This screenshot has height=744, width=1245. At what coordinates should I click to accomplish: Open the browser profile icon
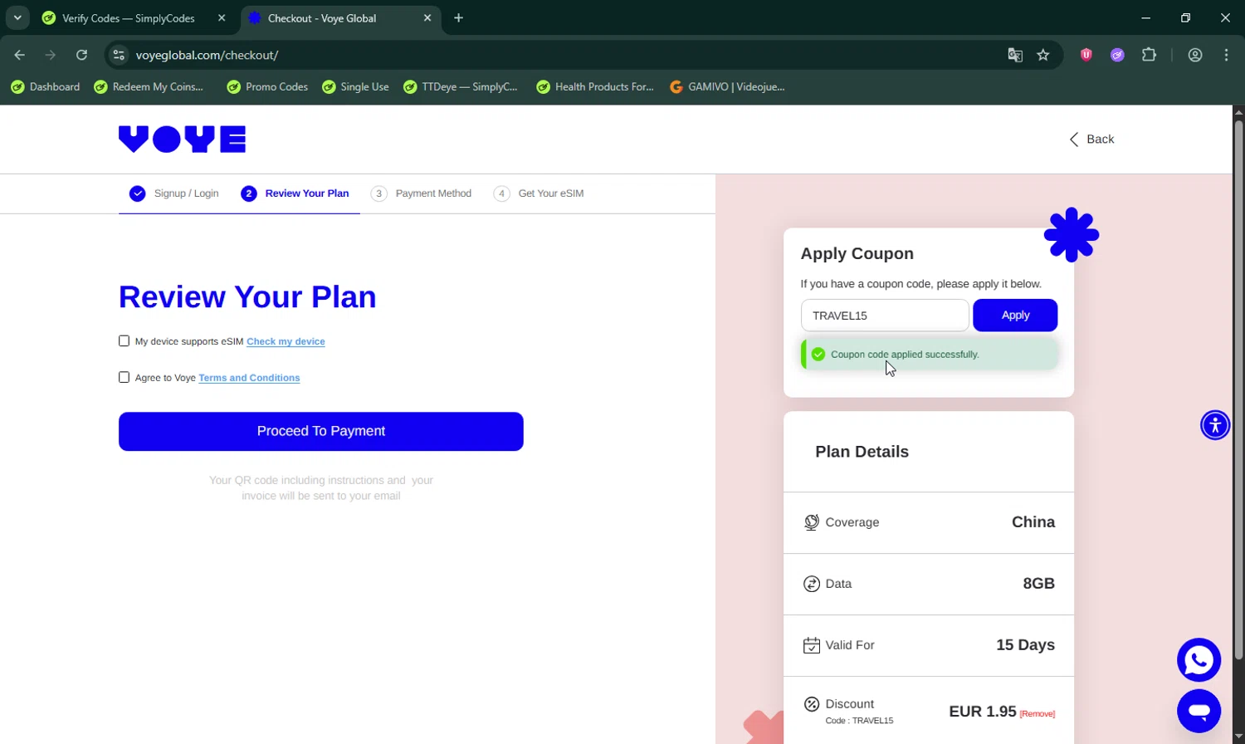point(1195,55)
